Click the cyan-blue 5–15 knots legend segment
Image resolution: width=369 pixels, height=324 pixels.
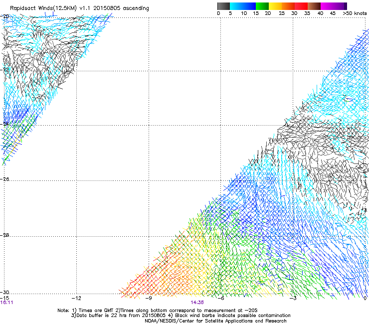243,6
